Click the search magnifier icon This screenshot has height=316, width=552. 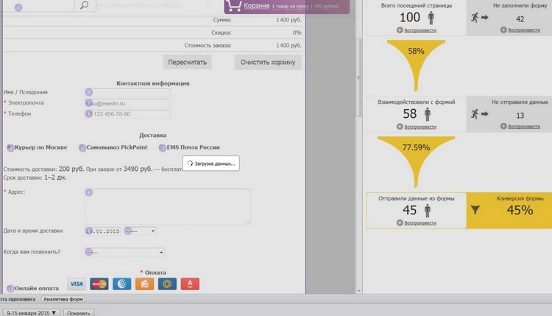click(84, 5)
